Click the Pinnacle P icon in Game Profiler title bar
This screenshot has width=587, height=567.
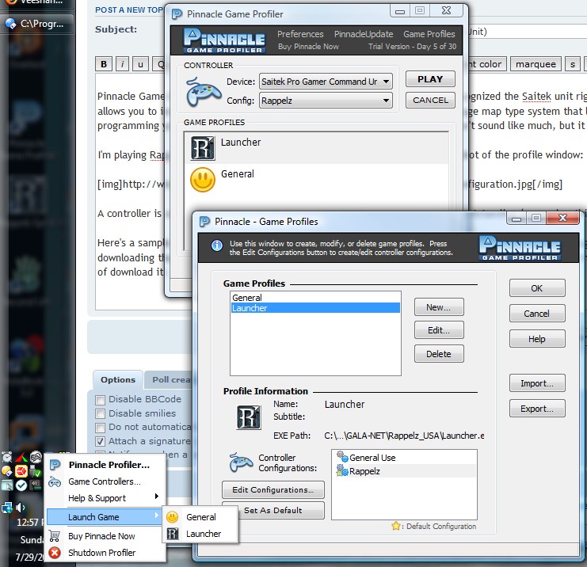point(177,14)
